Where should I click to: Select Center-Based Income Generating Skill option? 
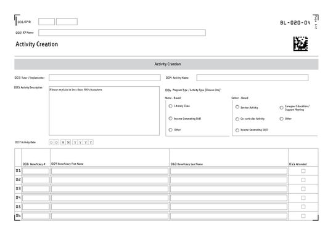point(237,130)
